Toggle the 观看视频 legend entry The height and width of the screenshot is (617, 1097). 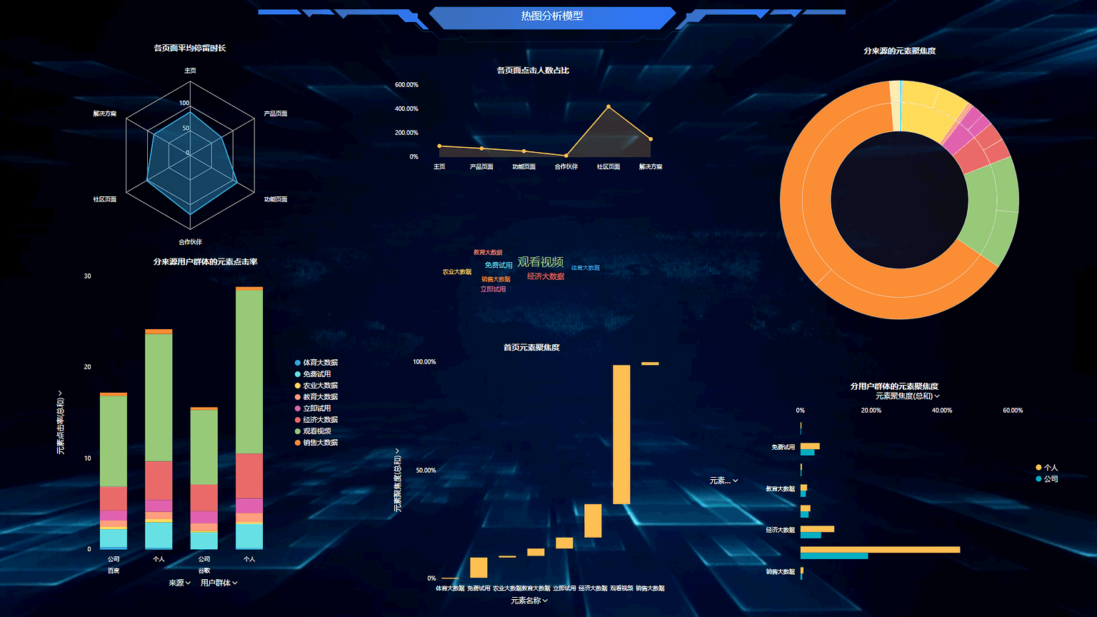pyautogui.click(x=313, y=431)
